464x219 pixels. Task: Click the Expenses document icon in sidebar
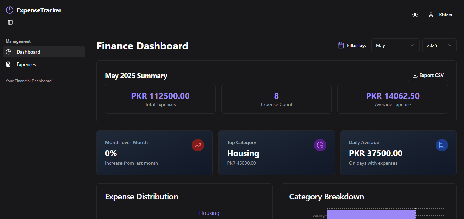9,64
